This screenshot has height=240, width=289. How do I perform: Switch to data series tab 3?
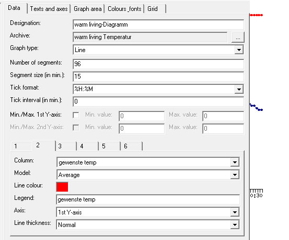click(66, 146)
